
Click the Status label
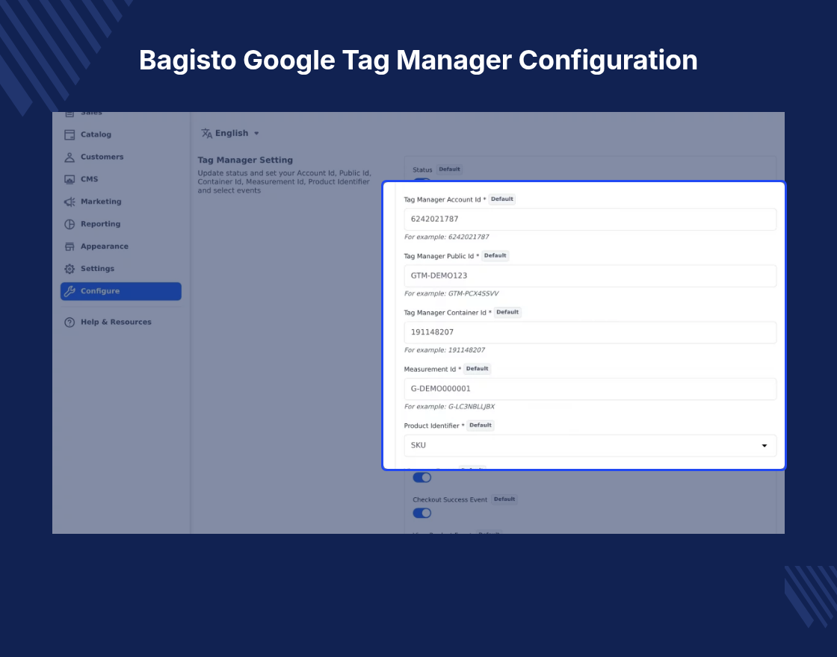(x=422, y=170)
